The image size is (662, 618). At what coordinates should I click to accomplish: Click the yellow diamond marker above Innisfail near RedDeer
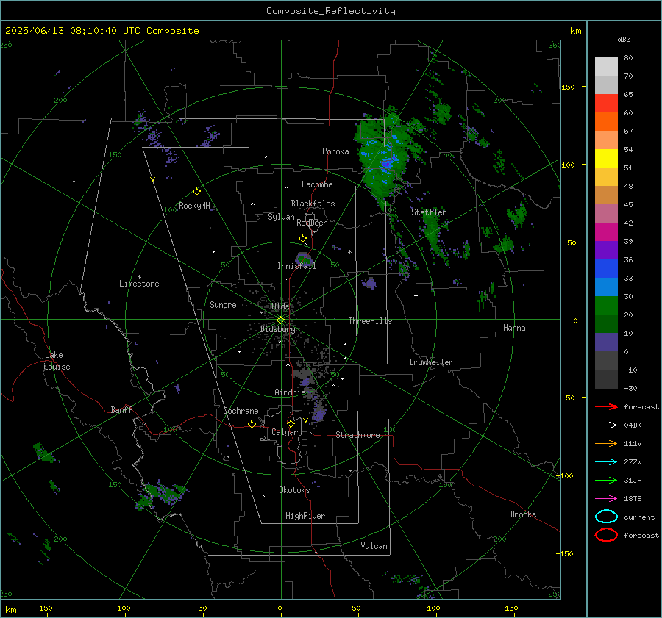click(x=302, y=239)
